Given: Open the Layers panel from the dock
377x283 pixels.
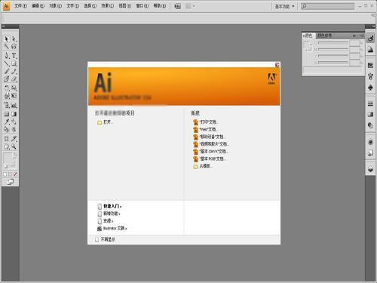Looking at the screenshot, I should 370,169.
